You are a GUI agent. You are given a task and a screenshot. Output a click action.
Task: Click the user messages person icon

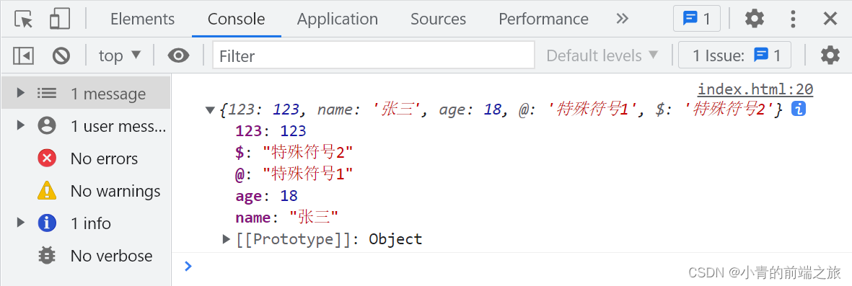pyautogui.click(x=47, y=126)
